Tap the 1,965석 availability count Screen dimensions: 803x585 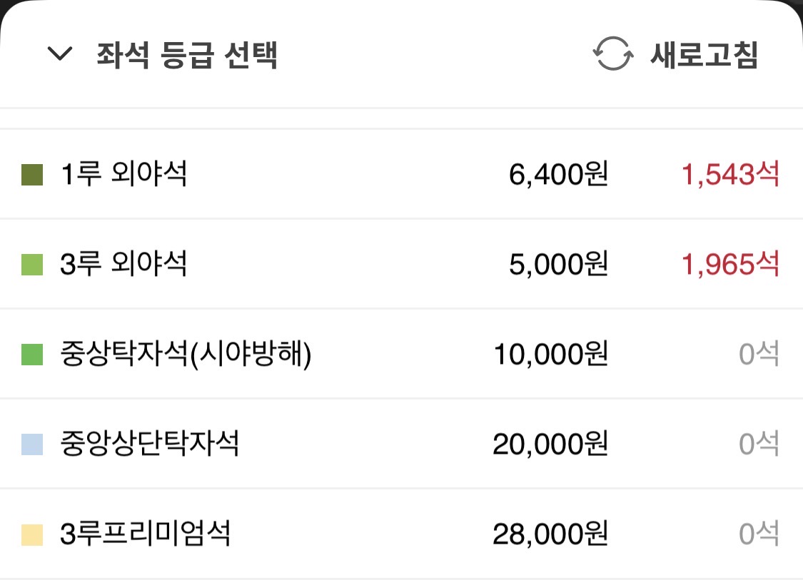point(730,264)
